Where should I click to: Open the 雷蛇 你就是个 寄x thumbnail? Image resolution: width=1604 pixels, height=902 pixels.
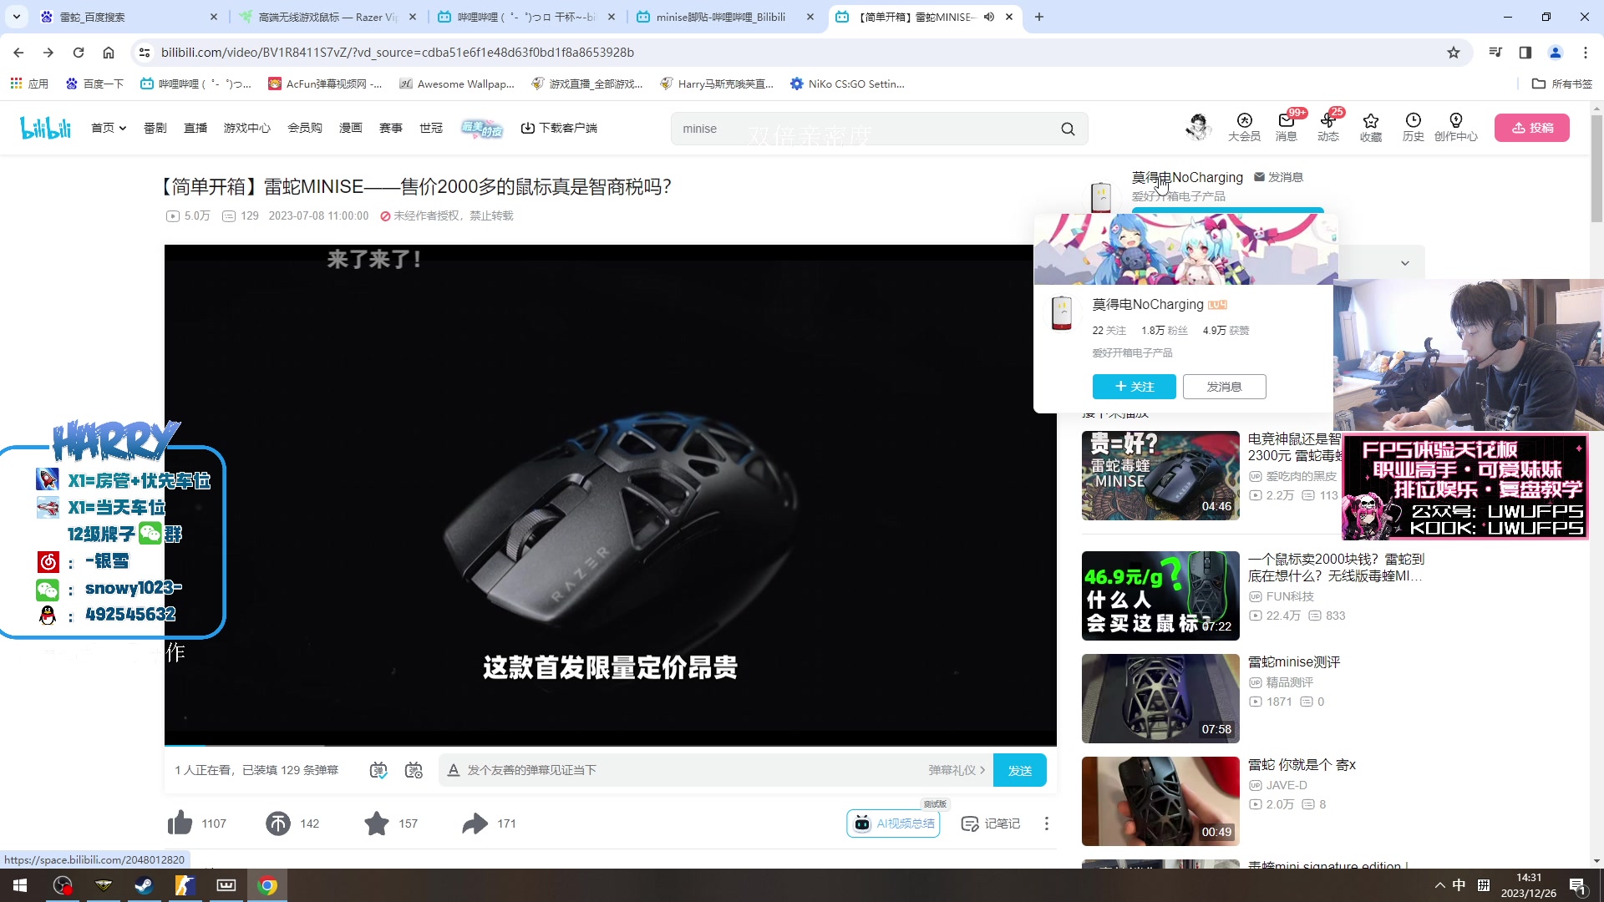point(1160,801)
